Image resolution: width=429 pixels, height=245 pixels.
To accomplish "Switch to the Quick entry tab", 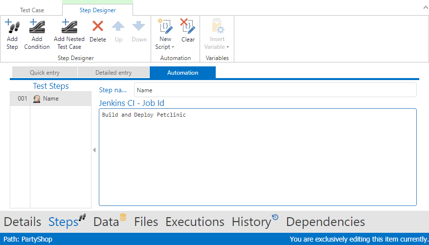I will pyautogui.click(x=45, y=73).
